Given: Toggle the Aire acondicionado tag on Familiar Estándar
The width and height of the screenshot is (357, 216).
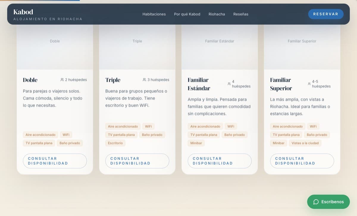Looking at the screenshot, I should [x=205, y=126].
